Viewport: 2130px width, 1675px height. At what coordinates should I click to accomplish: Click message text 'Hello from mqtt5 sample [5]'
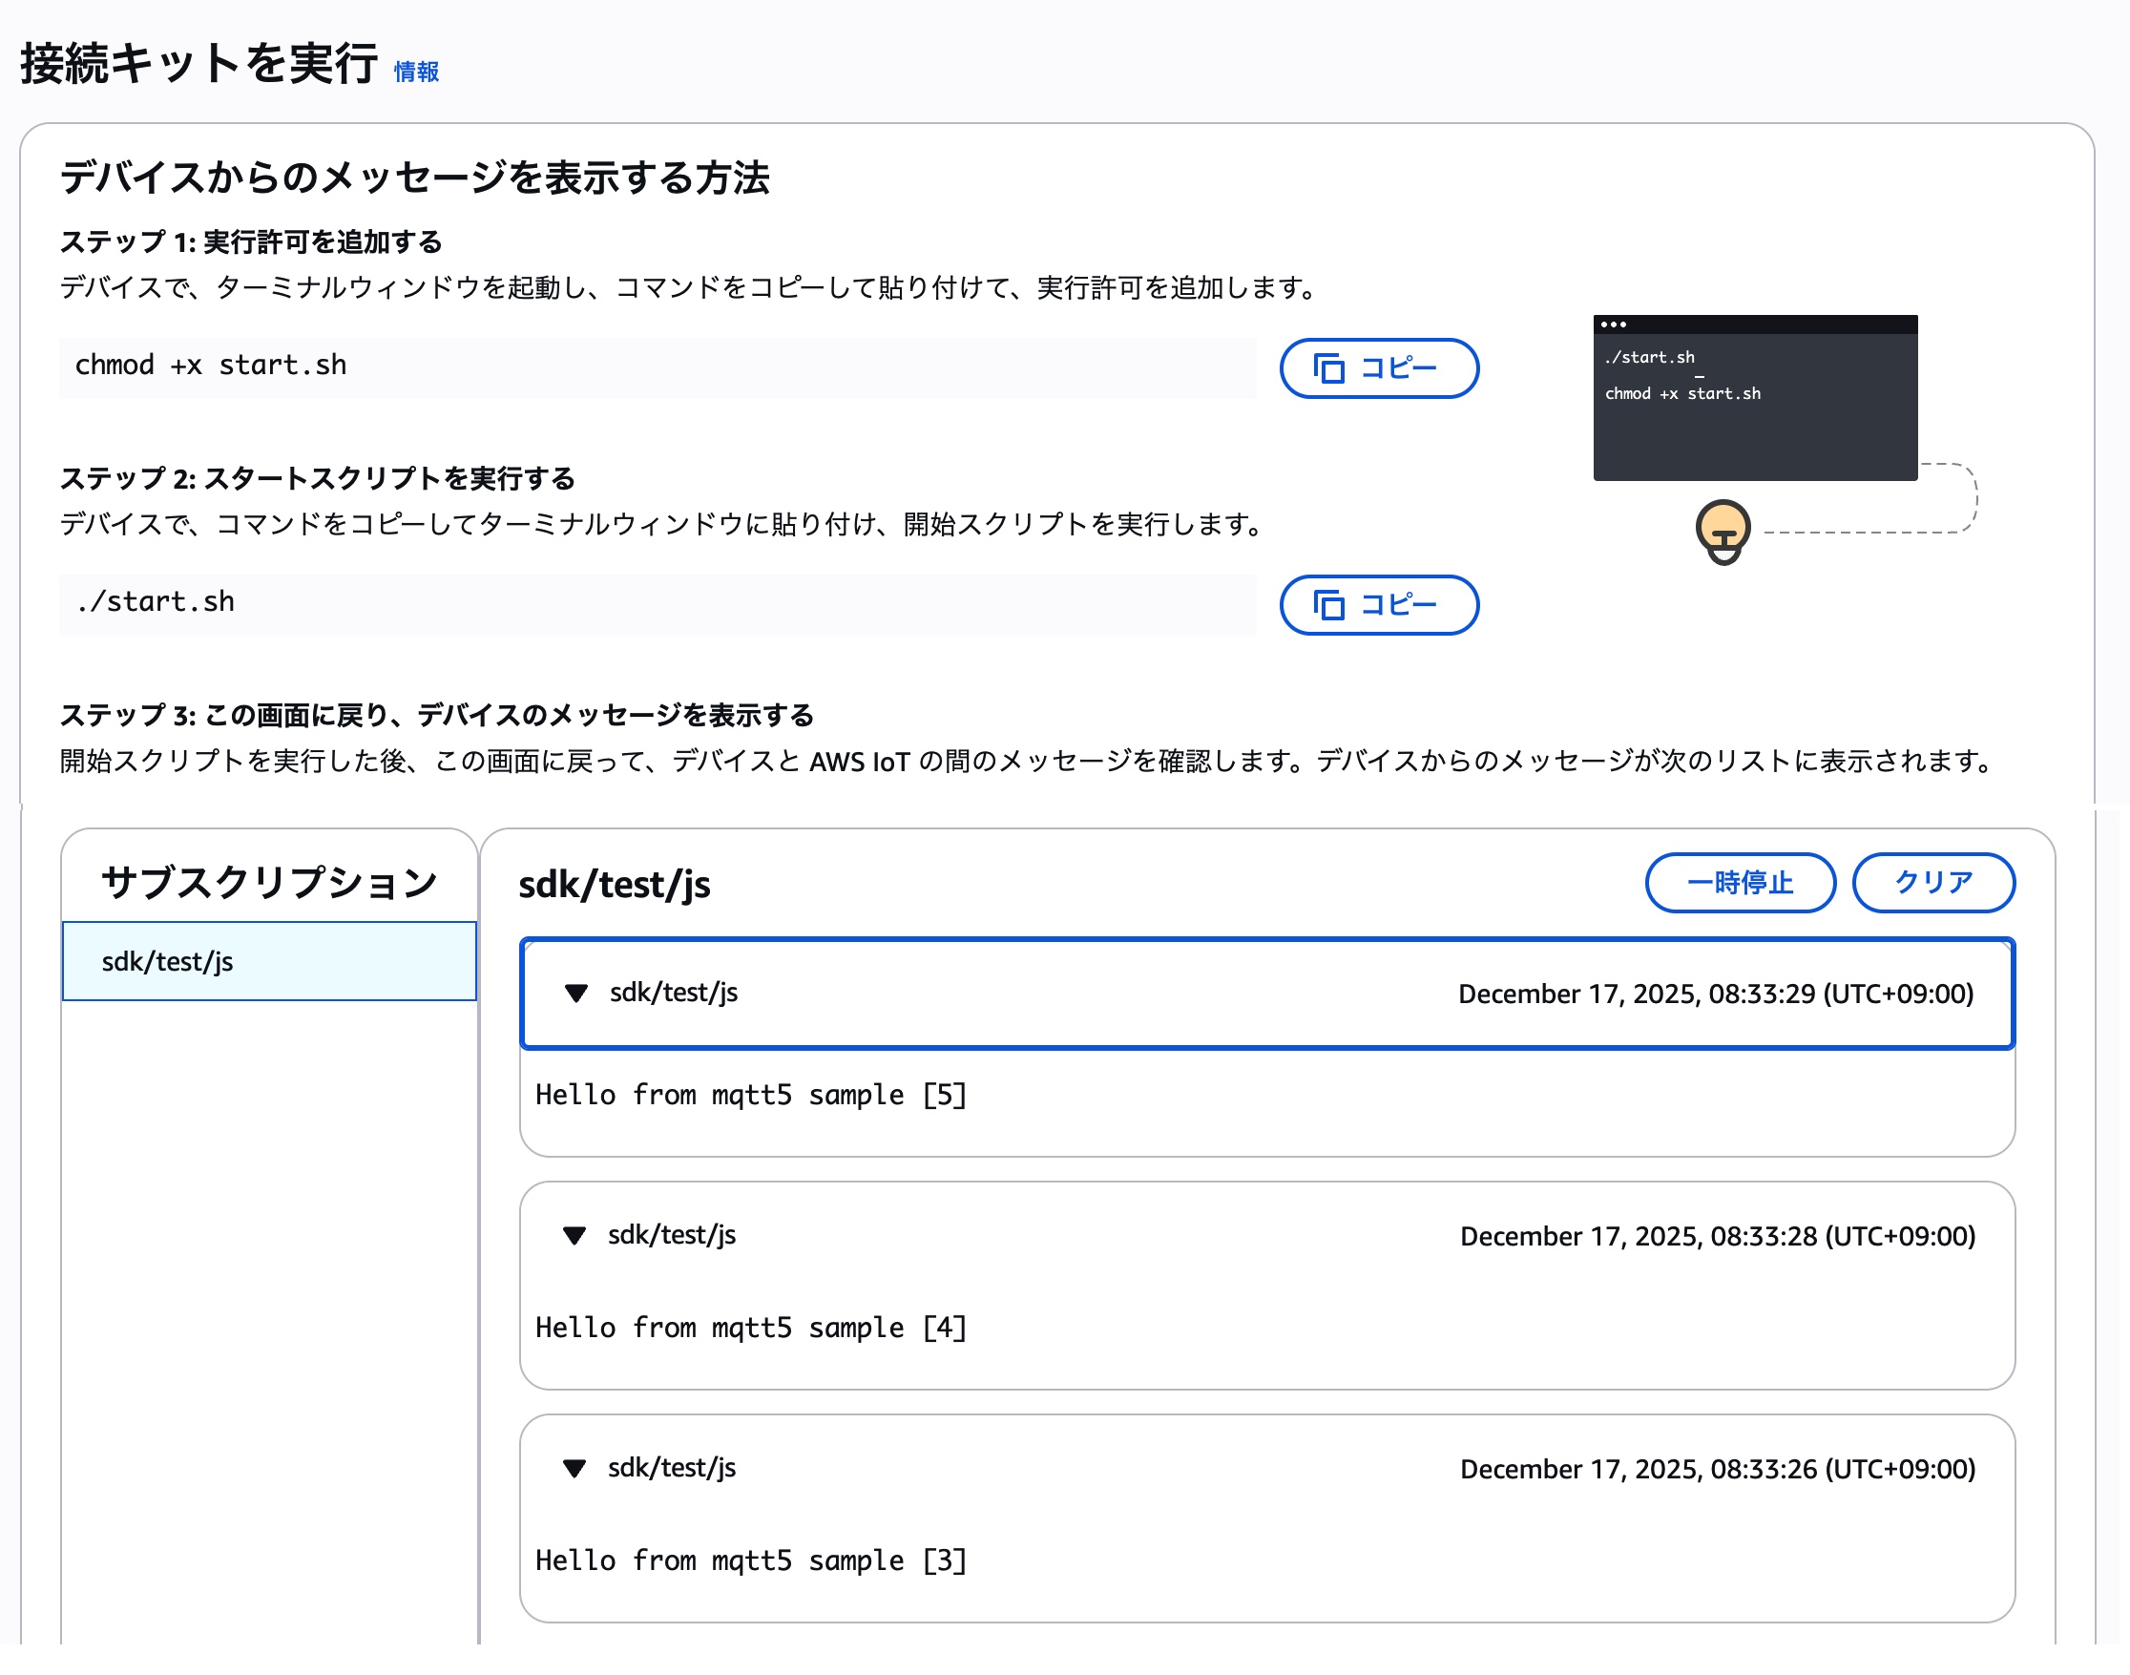[750, 1095]
